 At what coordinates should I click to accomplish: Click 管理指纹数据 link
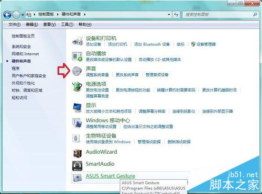tap(149, 142)
